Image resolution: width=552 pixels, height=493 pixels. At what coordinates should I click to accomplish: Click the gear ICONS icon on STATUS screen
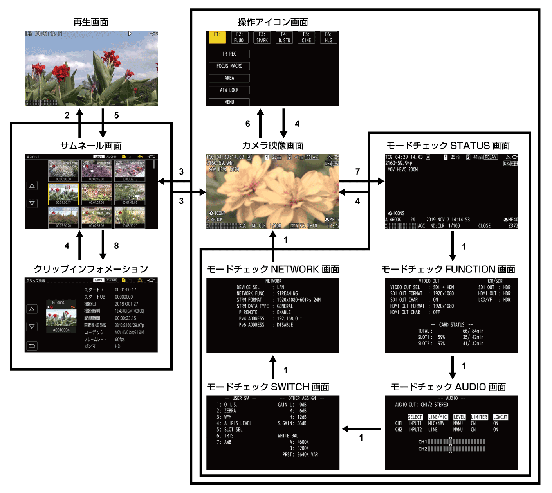(390, 213)
